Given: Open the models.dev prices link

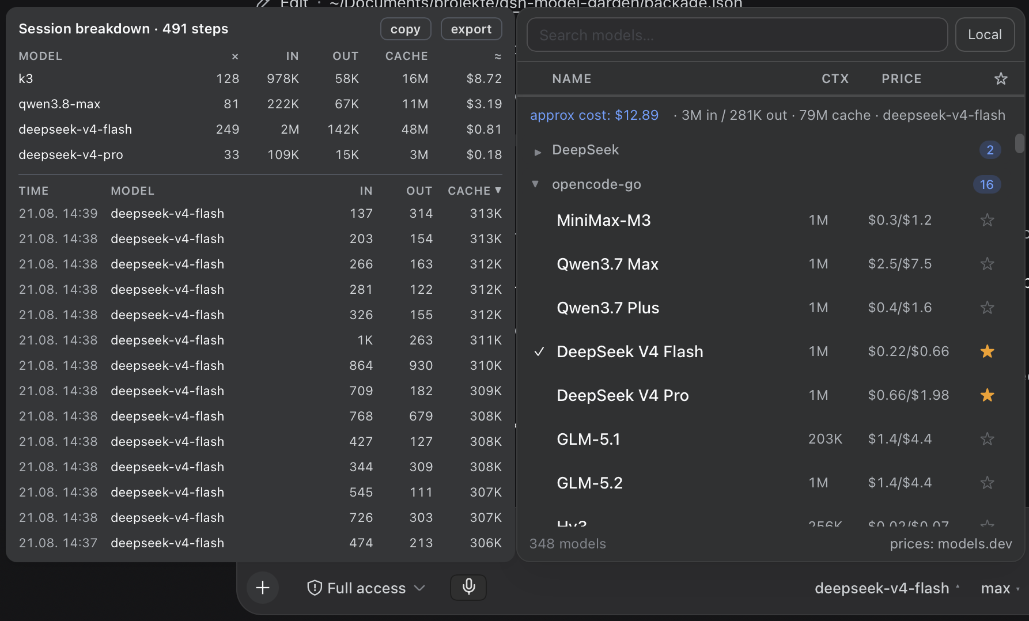Looking at the screenshot, I should click(951, 544).
